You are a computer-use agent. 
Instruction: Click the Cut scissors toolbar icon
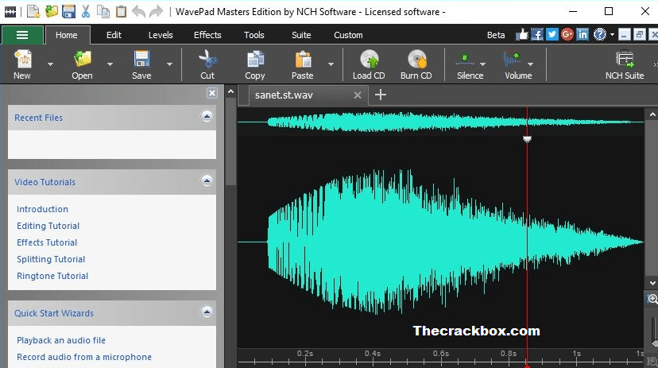[x=207, y=60]
